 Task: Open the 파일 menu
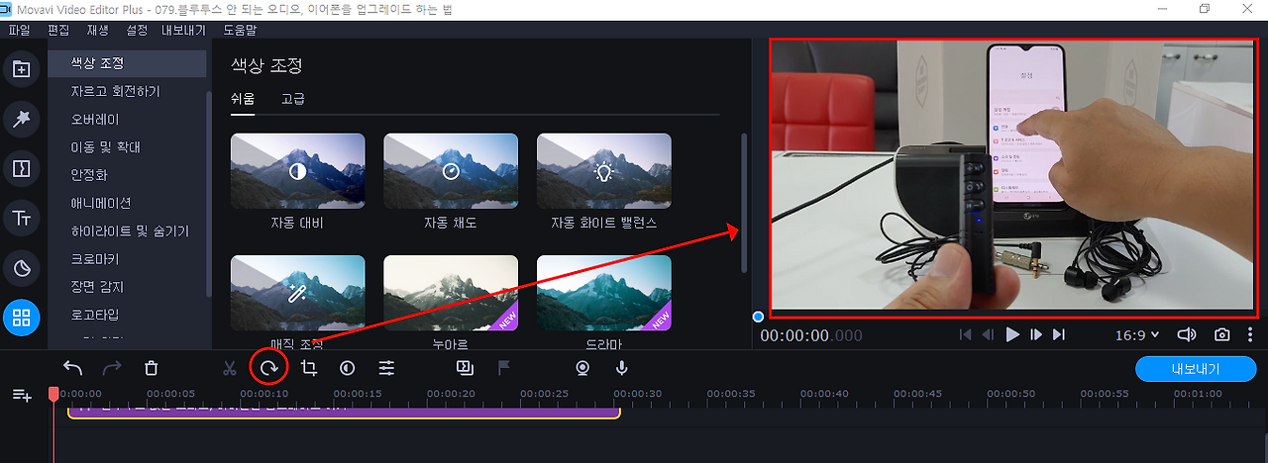[x=19, y=31]
